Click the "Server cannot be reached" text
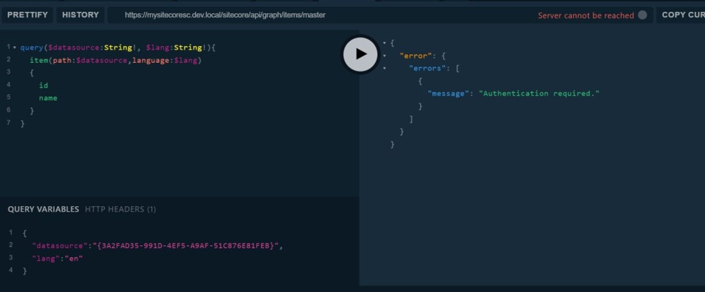The width and height of the screenshot is (705, 292). coord(586,15)
